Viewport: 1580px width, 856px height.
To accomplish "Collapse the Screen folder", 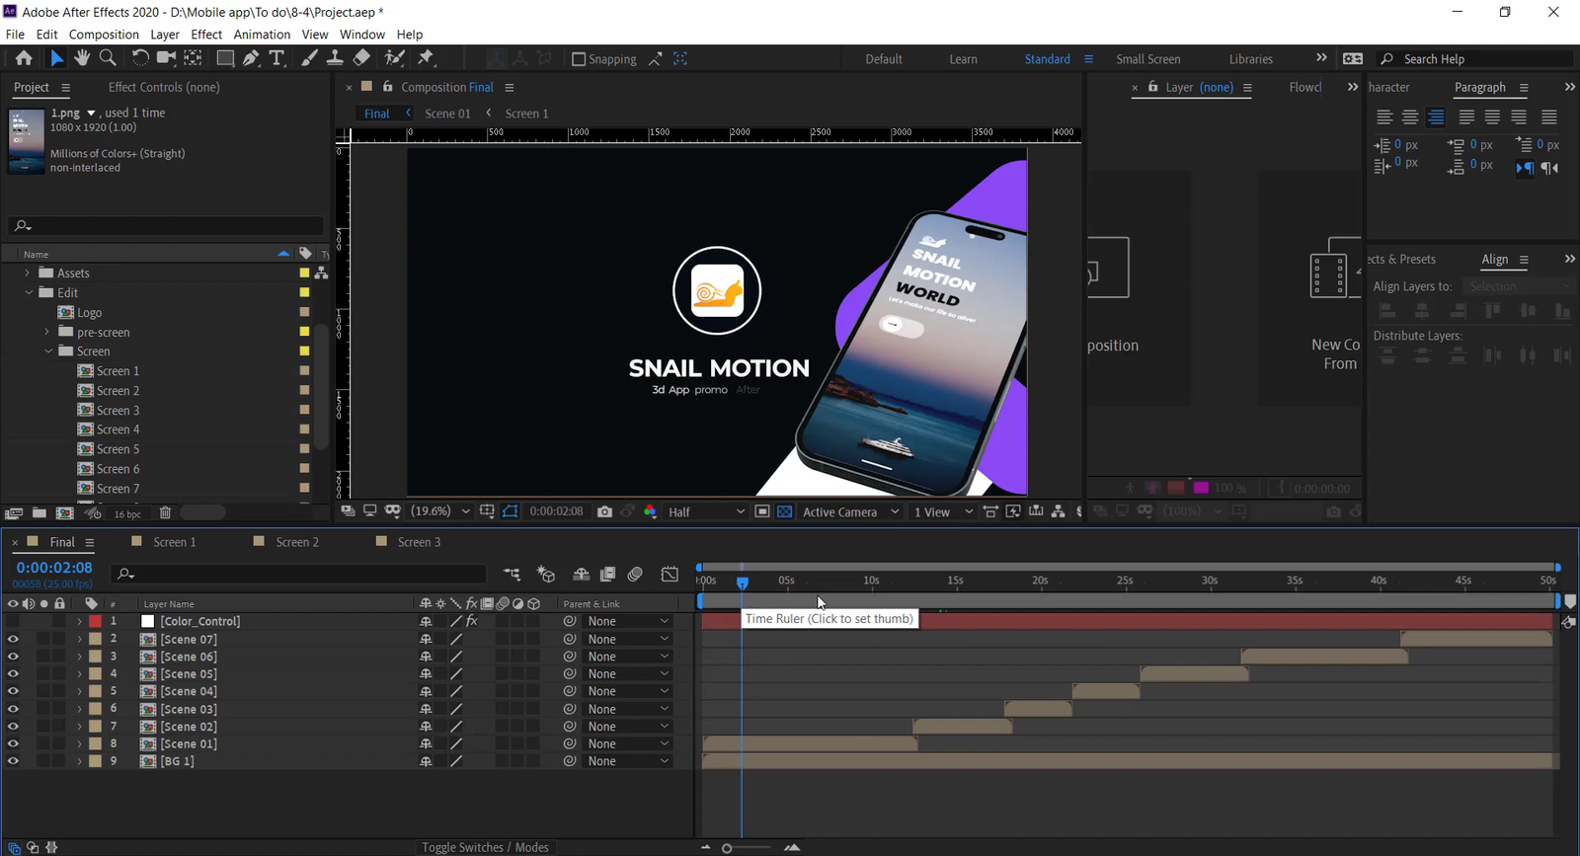I will point(48,351).
